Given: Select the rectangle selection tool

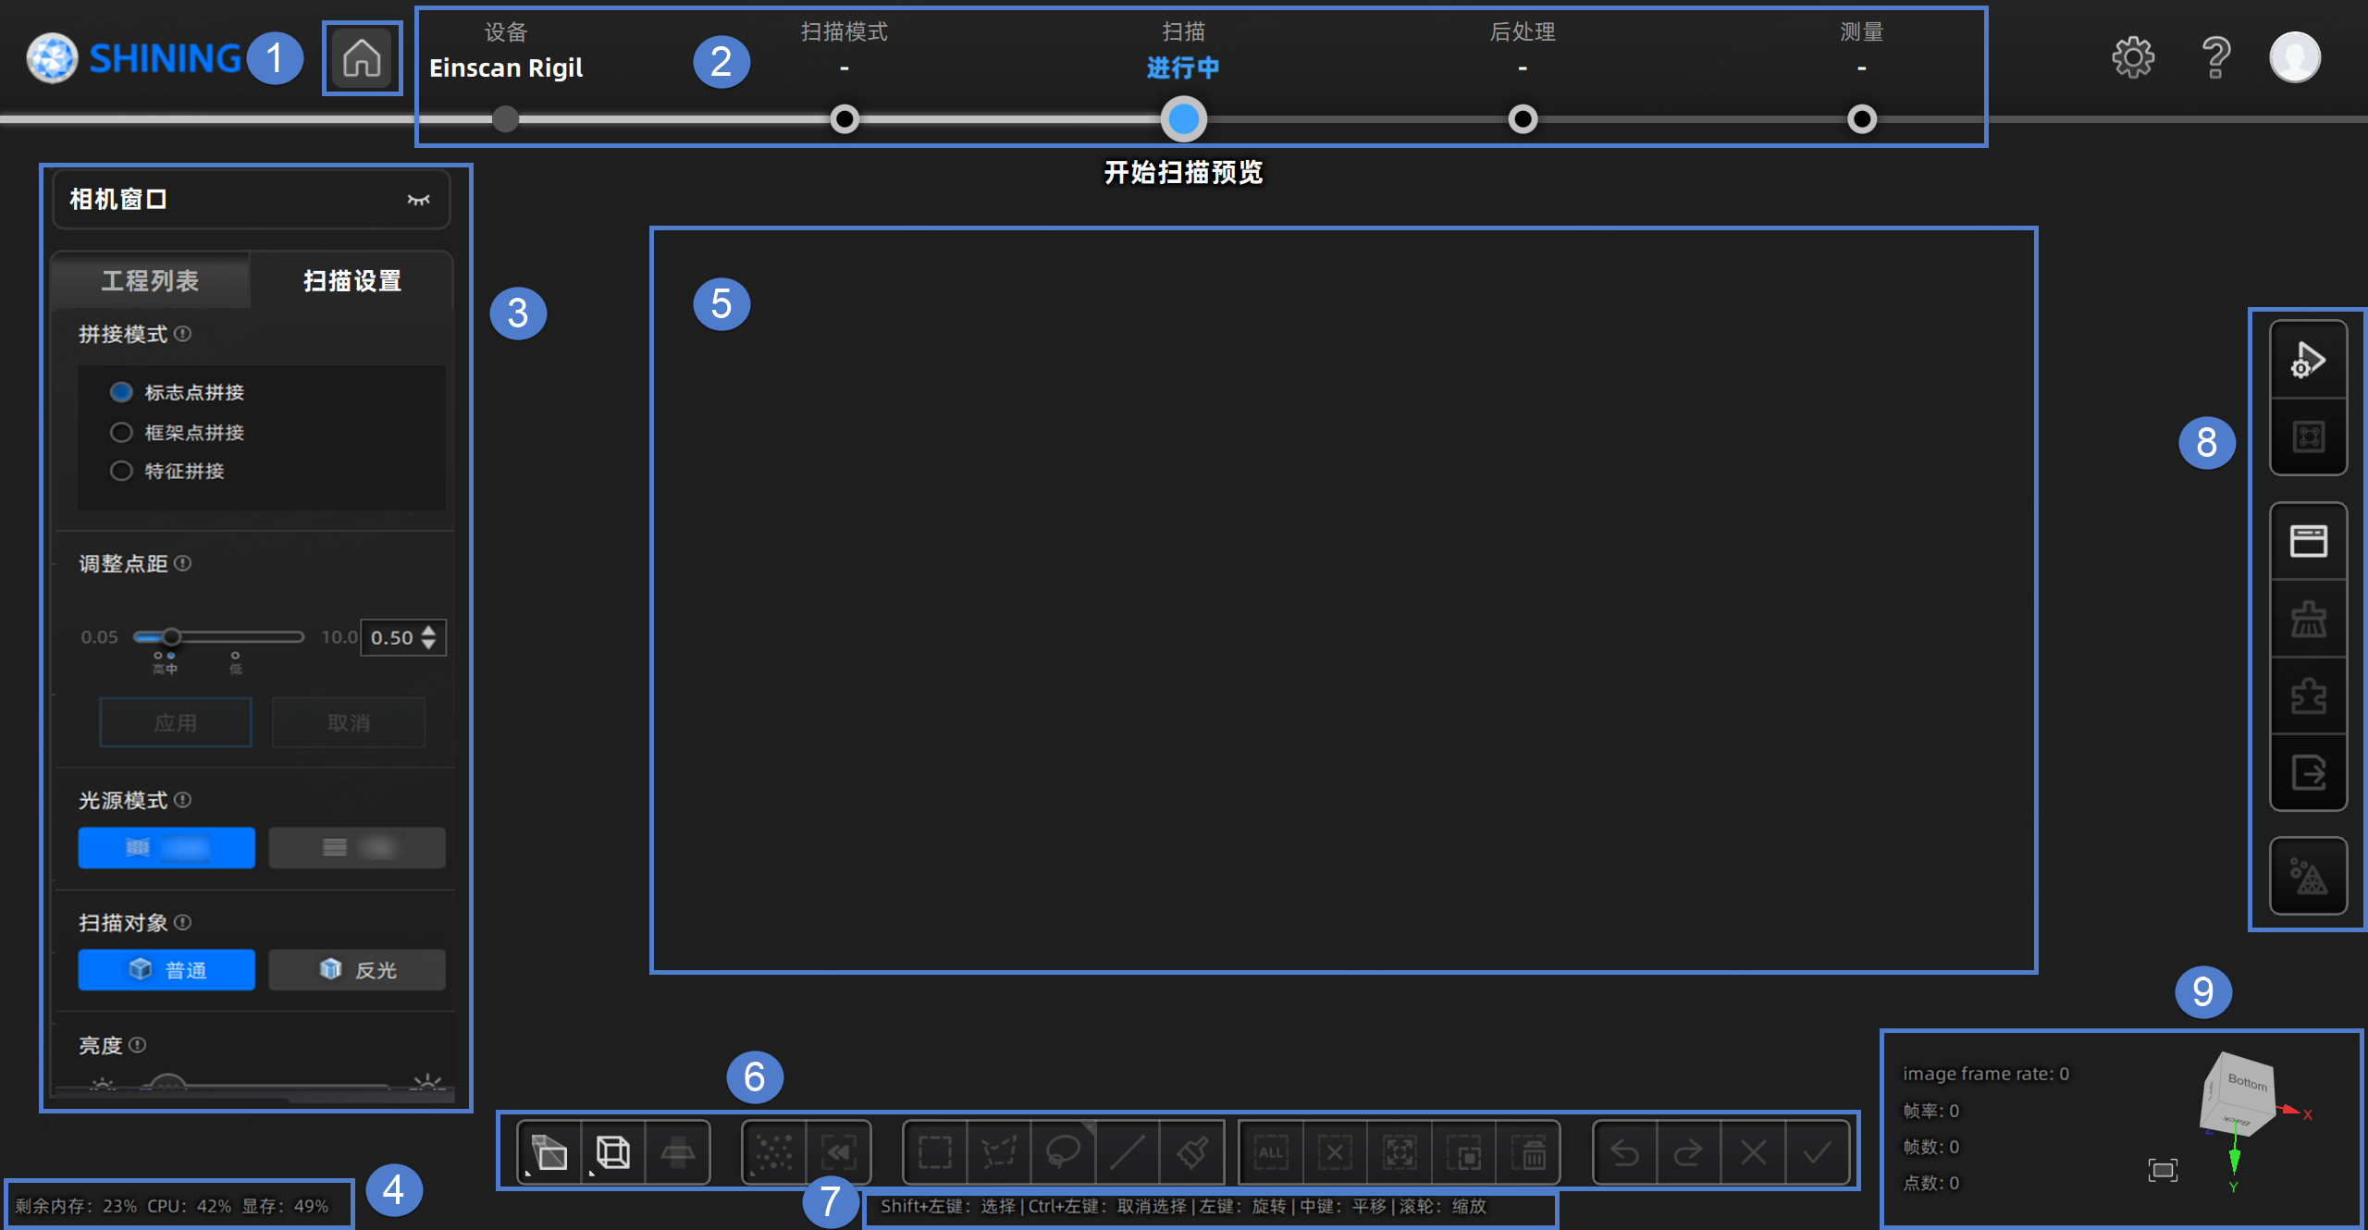Looking at the screenshot, I should [935, 1152].
